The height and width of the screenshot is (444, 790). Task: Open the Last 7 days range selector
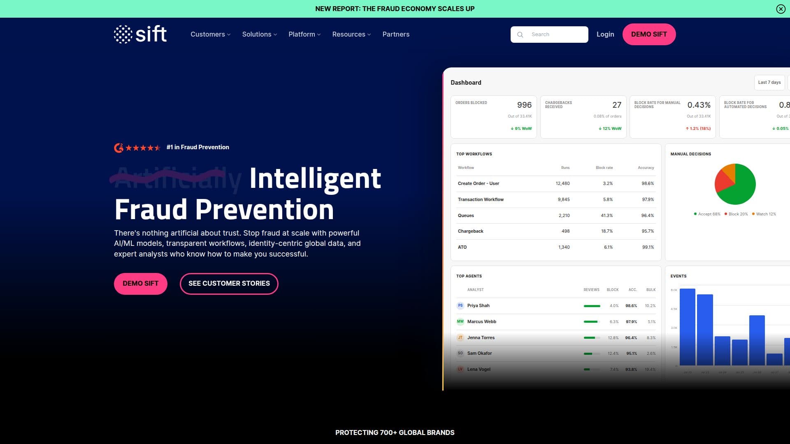tap(769, 82)
